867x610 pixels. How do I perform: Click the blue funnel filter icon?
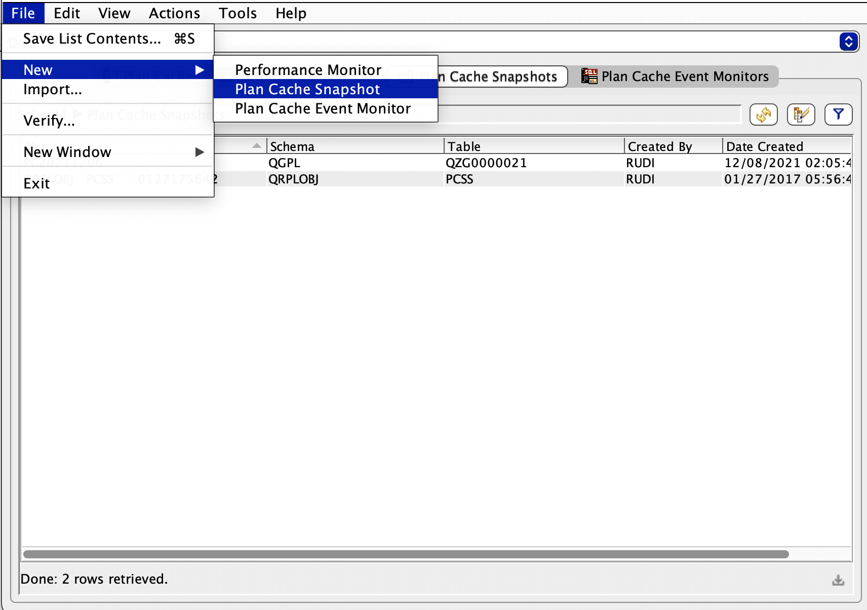(x=838, y=115)
